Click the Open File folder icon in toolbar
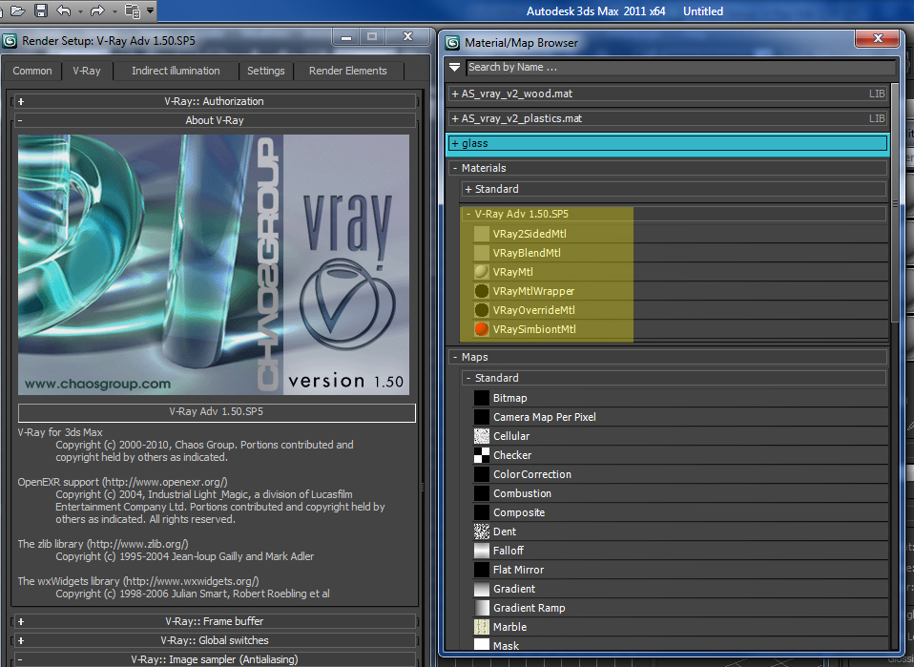The image size is (914, 667). click(x=18, y=10)
